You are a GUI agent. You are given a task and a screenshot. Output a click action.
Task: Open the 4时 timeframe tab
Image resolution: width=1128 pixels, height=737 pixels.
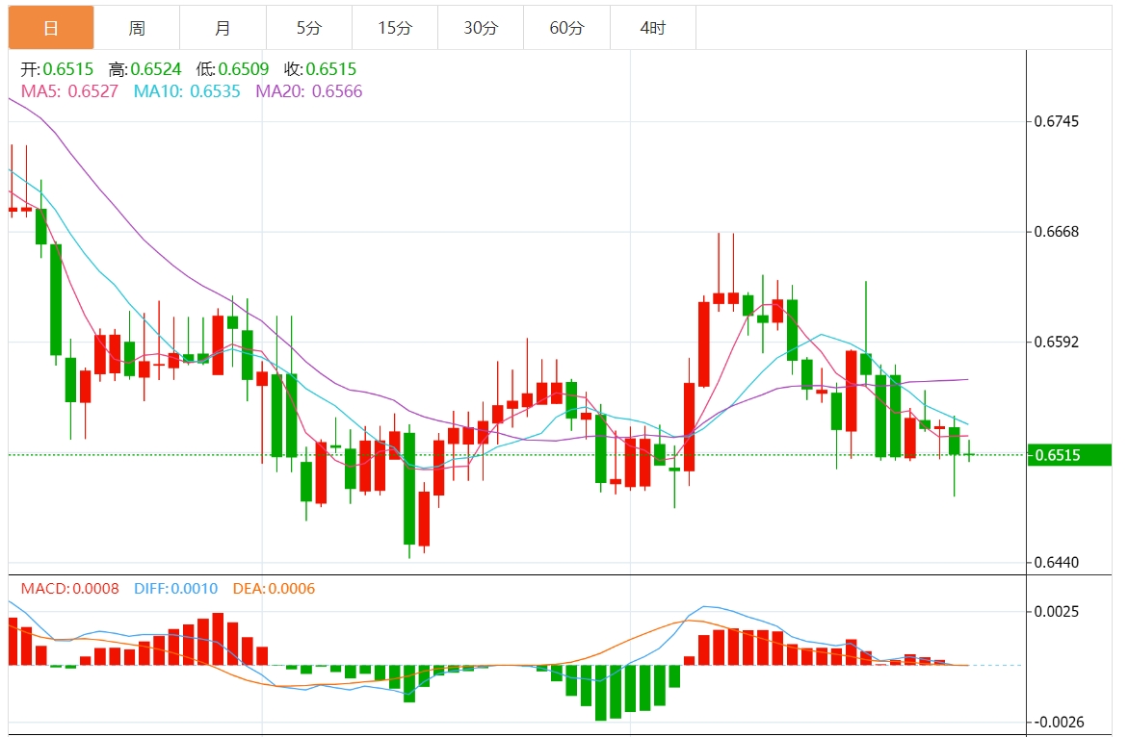coord(652,28)
